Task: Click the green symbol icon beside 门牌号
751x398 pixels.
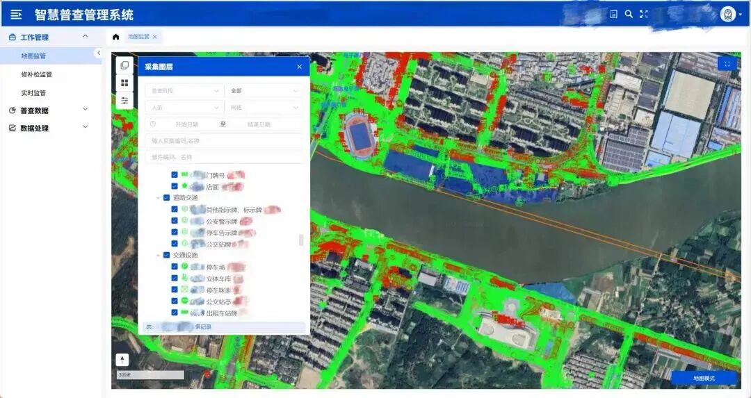Action: [x=184, y=174]
